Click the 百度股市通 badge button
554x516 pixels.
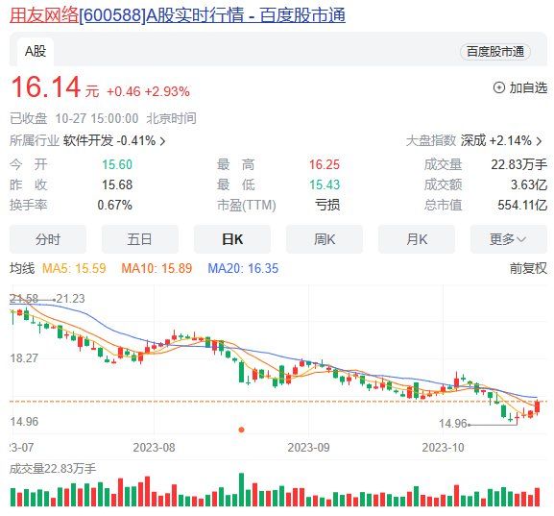pos(495,52)
